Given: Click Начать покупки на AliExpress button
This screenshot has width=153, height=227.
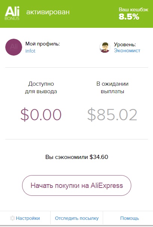Looking at the screenshot, I should [x=76, y=185].
